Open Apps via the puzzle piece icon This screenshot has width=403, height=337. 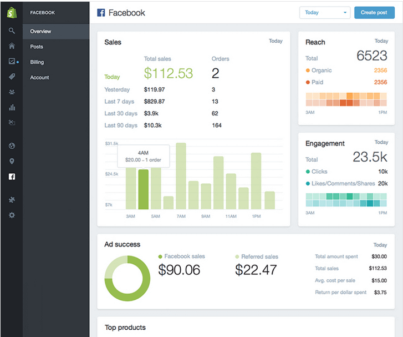12,199
